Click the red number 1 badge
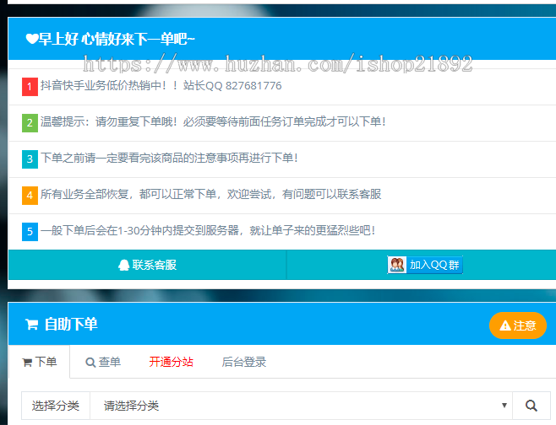 tap(30, 87)
